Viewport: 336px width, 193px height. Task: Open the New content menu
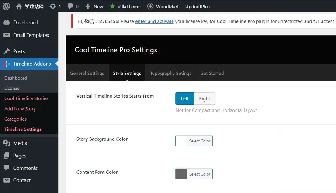coord(94,7)
